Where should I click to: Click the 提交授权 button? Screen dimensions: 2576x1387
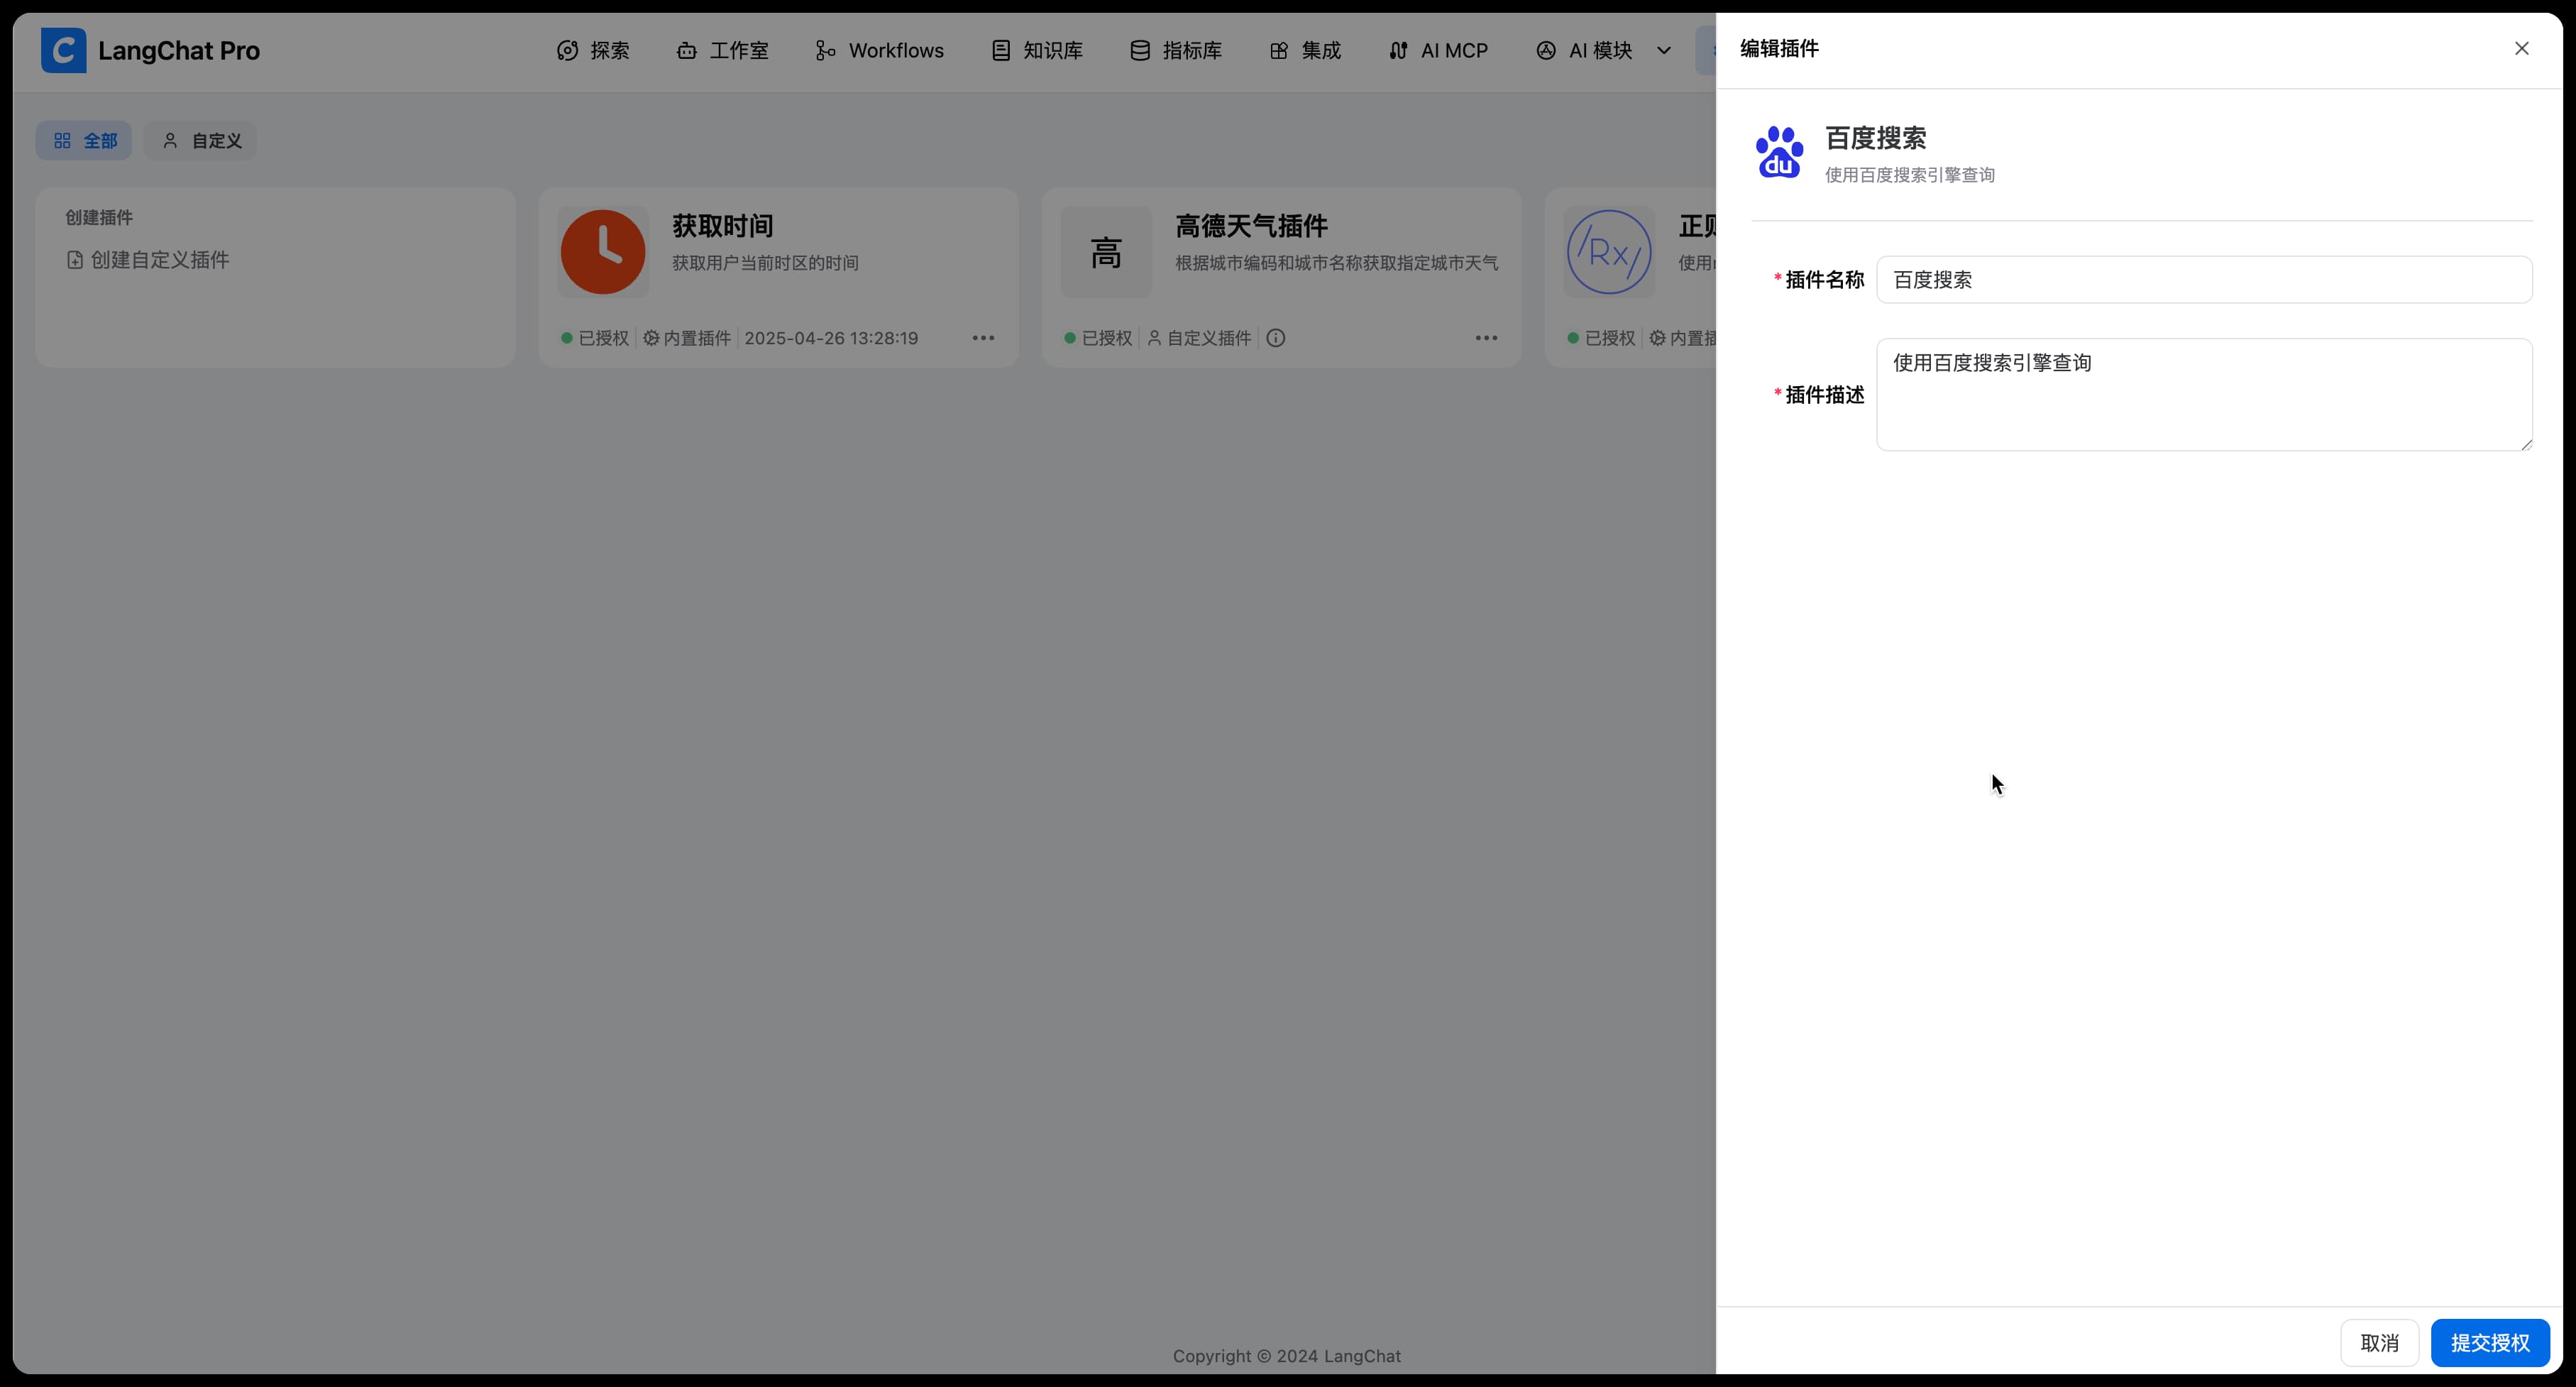tap(2490, 1343)
